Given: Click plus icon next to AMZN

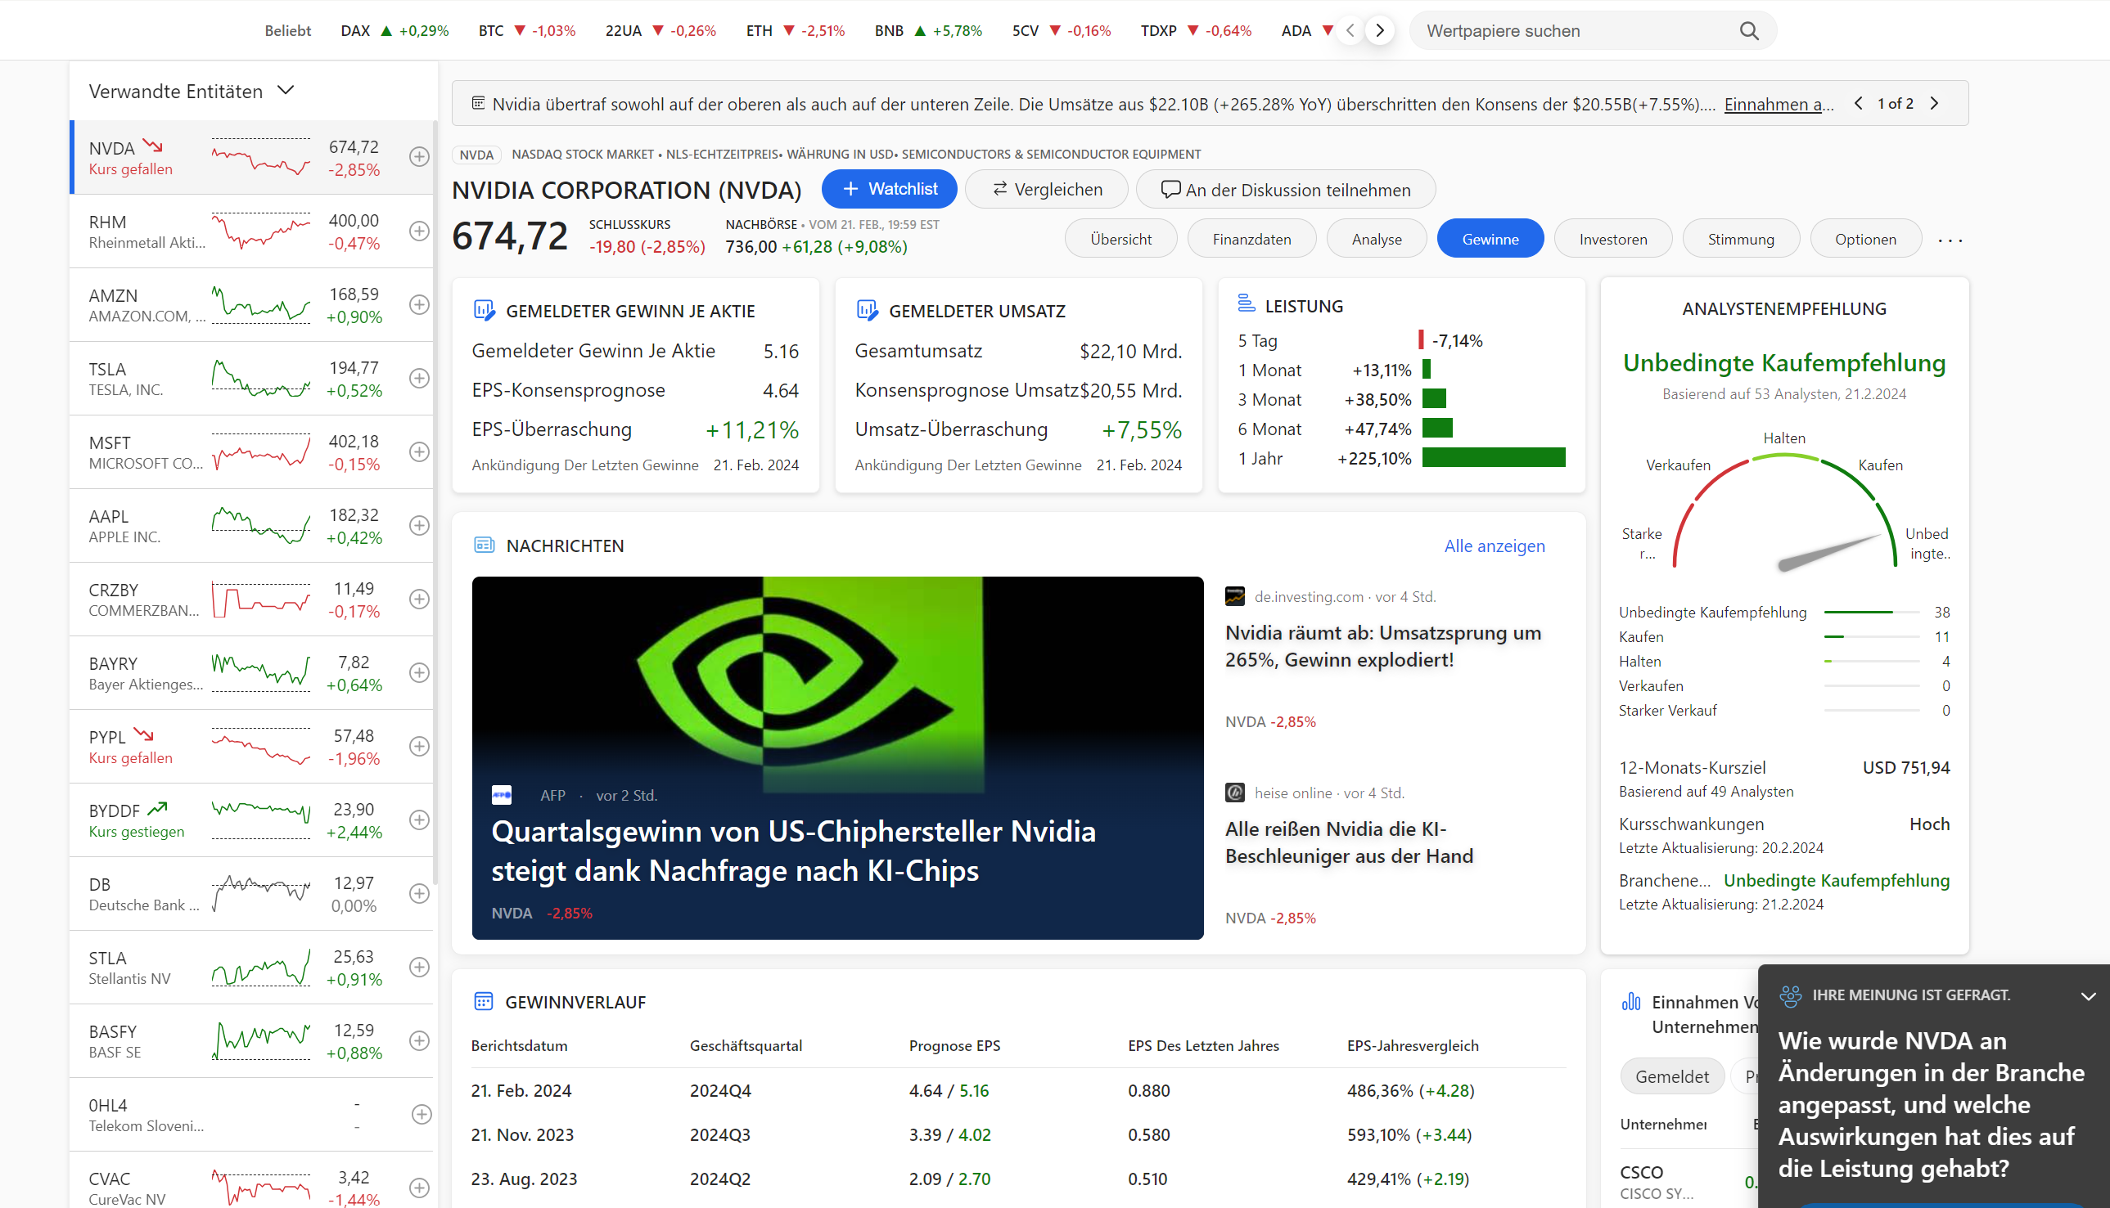Looking at the screenshot, I should 419,304.
